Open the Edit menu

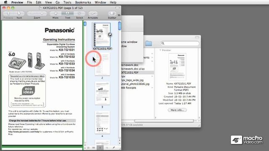[38, 3]
